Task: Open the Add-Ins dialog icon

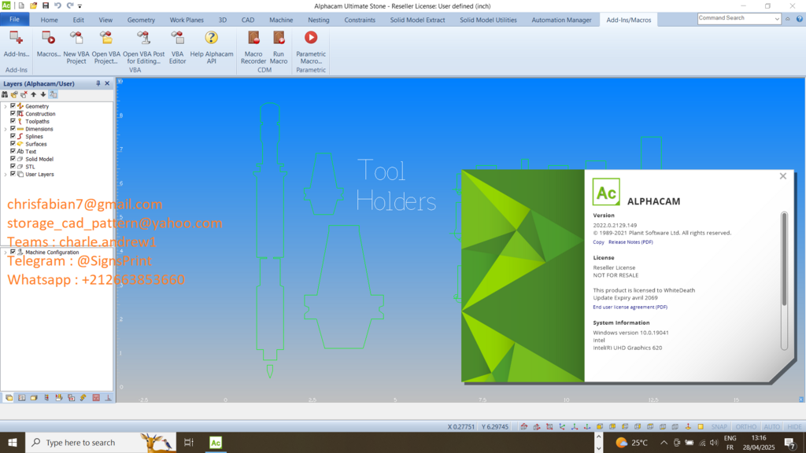Action: pyautogui.click(x=16, y=38)
